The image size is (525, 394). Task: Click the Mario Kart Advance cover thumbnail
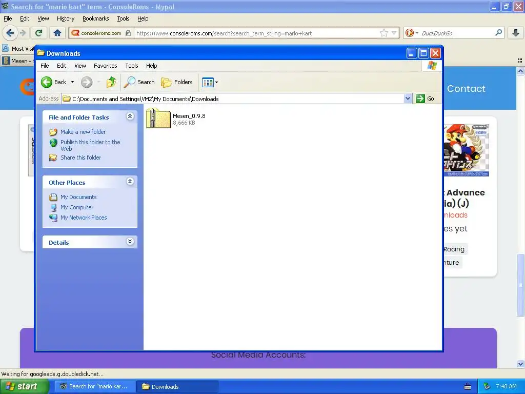[x=467, y=150]
